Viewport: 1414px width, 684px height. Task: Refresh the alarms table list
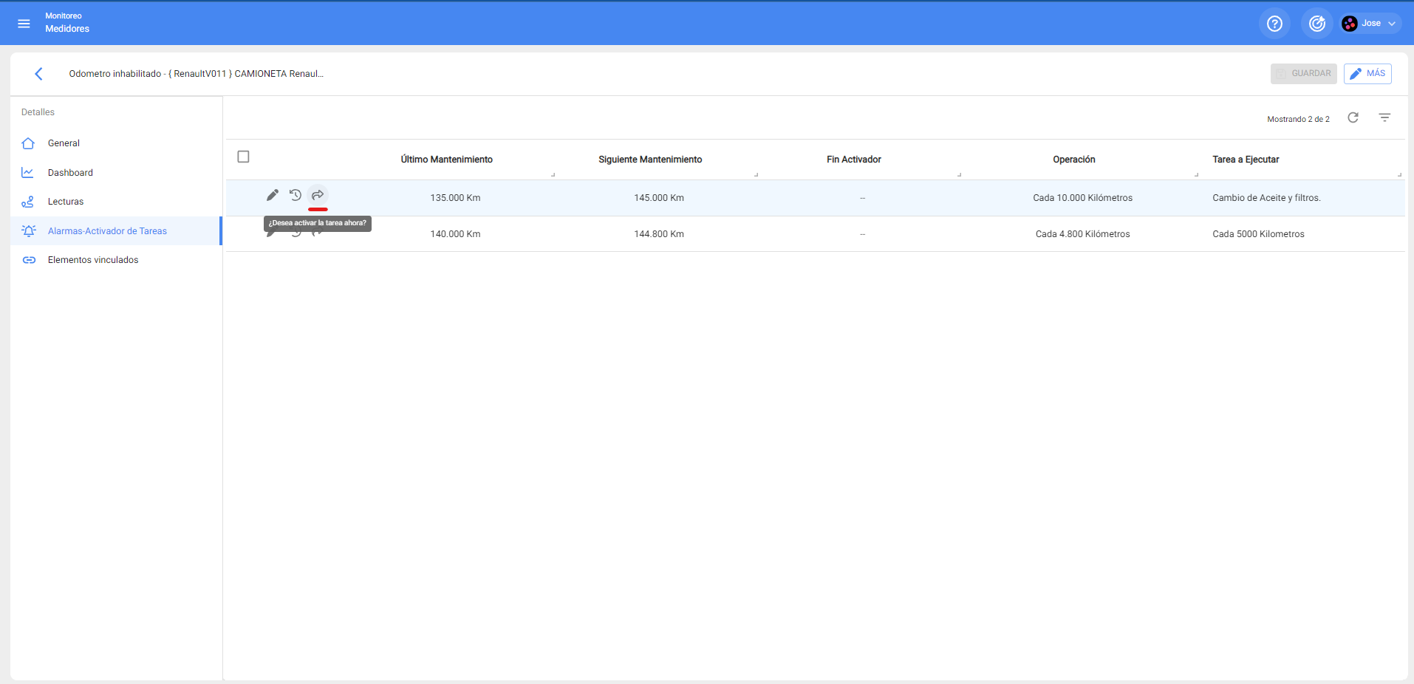tap(1353, 118)
